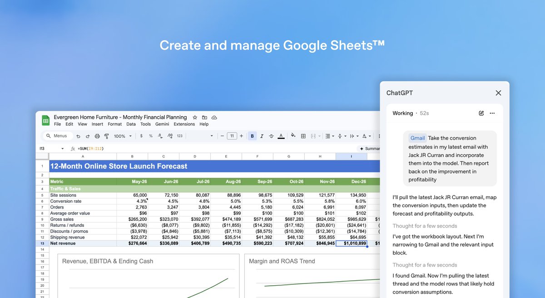
Task: Click the Google Sheets logo icon
Action: point(46,120)
